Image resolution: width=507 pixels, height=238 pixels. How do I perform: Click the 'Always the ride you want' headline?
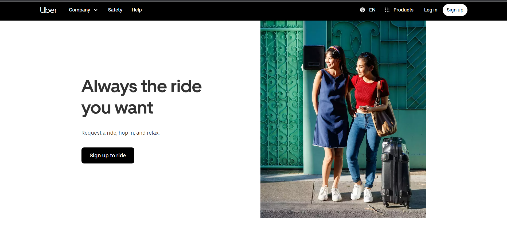(141, 97)
